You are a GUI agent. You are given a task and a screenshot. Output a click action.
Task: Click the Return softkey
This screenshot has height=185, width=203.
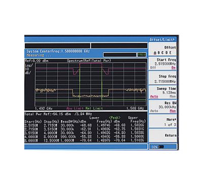point(162,135)
